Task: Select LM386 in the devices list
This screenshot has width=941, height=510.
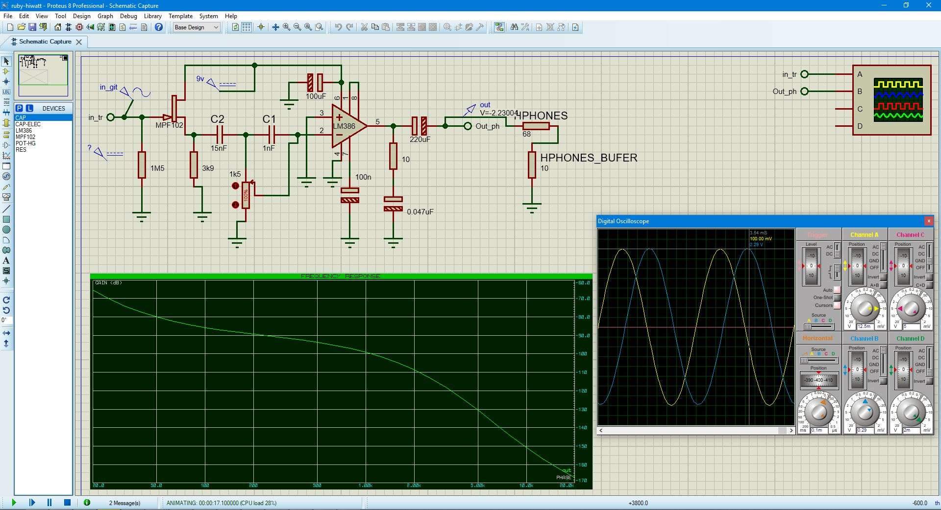Action: point(24,131)
